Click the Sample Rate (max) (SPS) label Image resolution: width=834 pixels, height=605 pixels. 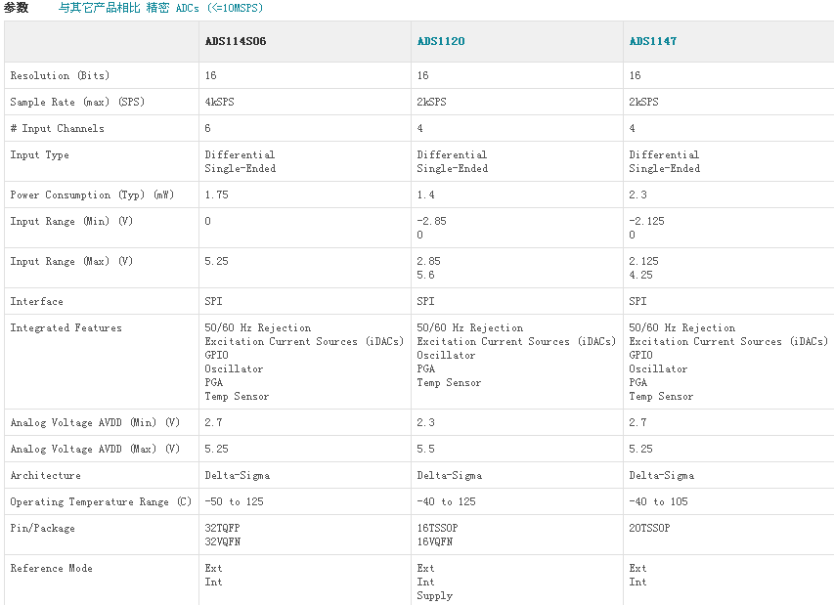point(77,102)
